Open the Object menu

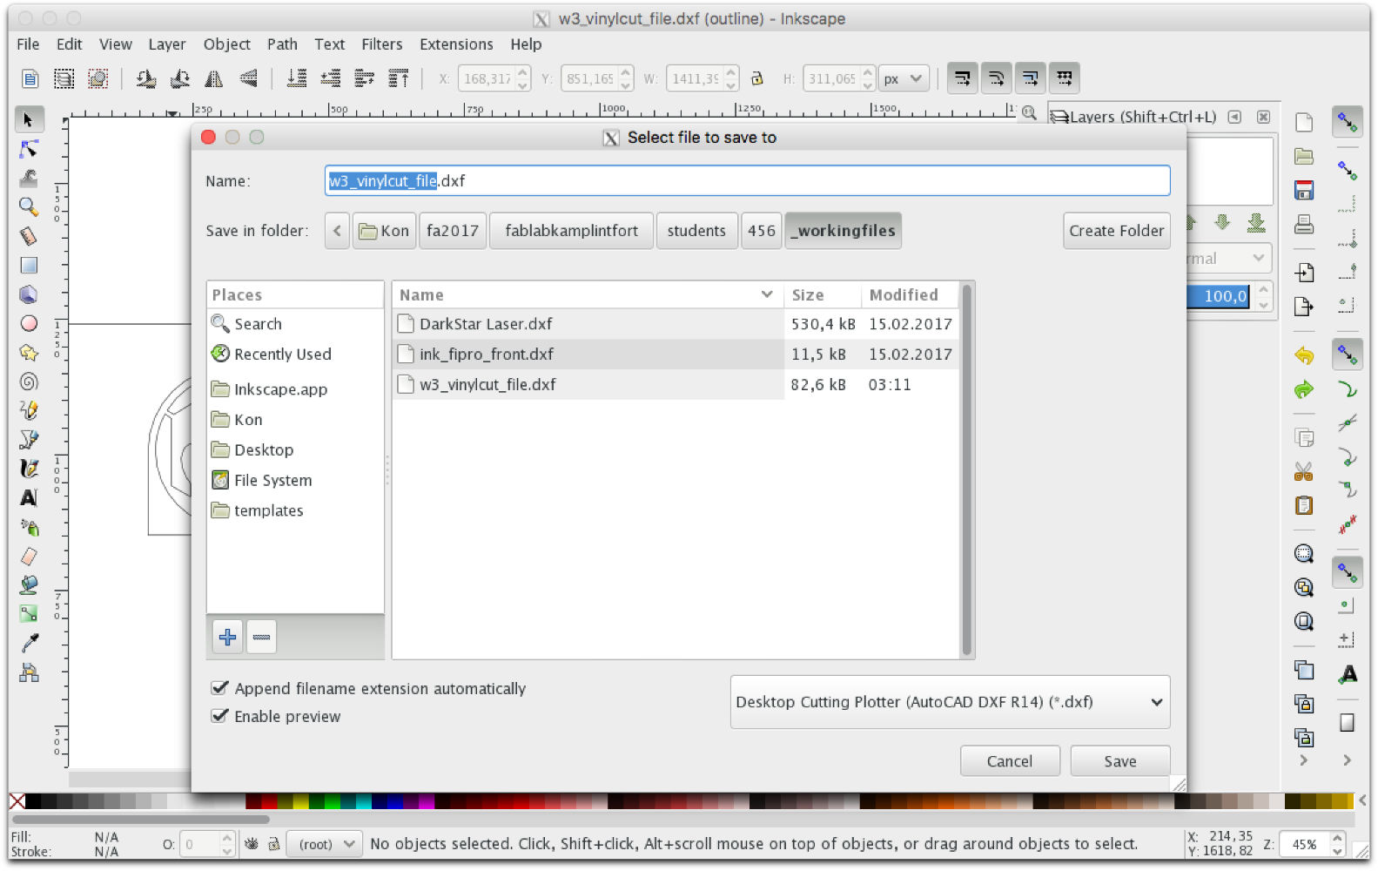point(227,44)
